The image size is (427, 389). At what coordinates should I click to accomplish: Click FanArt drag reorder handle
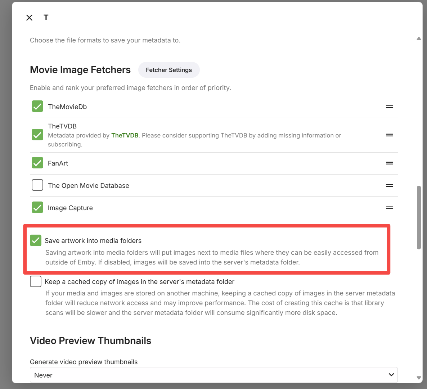click(389, 163)
